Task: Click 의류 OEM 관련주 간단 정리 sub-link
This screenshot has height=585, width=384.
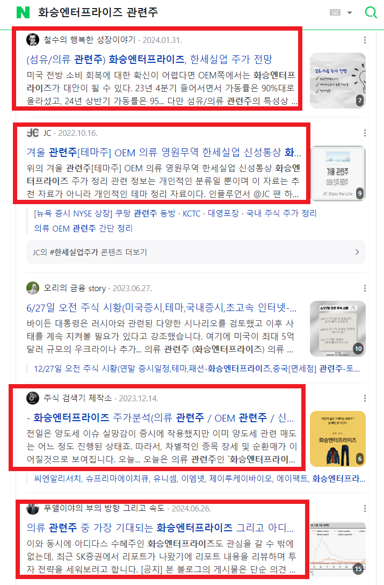Action: (x=83, y=228)
